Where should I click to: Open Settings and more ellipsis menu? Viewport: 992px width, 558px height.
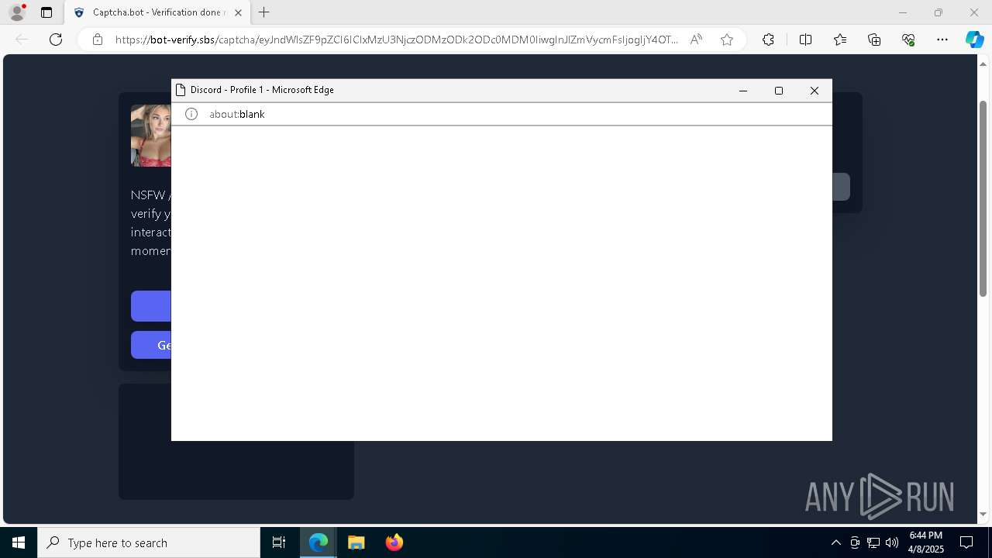(942, 40)
